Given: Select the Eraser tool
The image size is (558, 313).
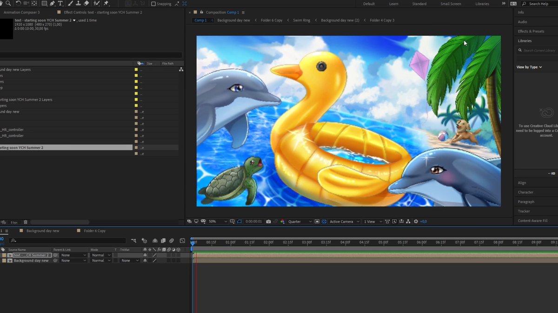Looking at the screenshot, I should [x=86, y=3].
